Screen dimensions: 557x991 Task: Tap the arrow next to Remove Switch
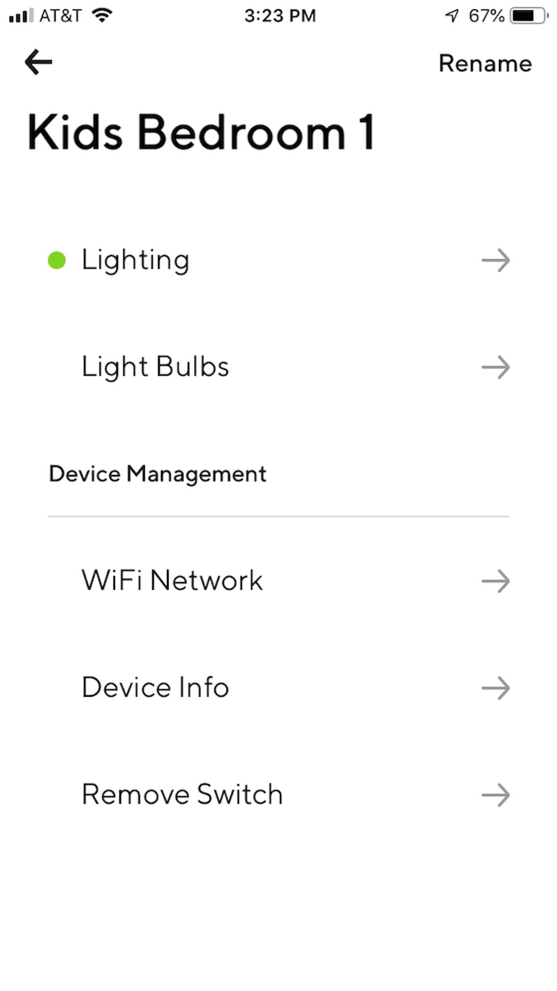tap(496, 794)
